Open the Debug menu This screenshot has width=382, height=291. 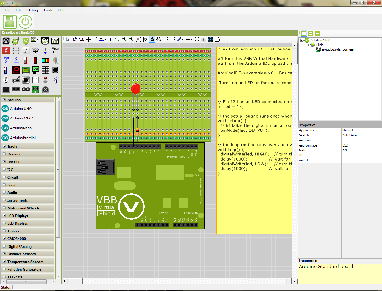[x=33, y=10]
